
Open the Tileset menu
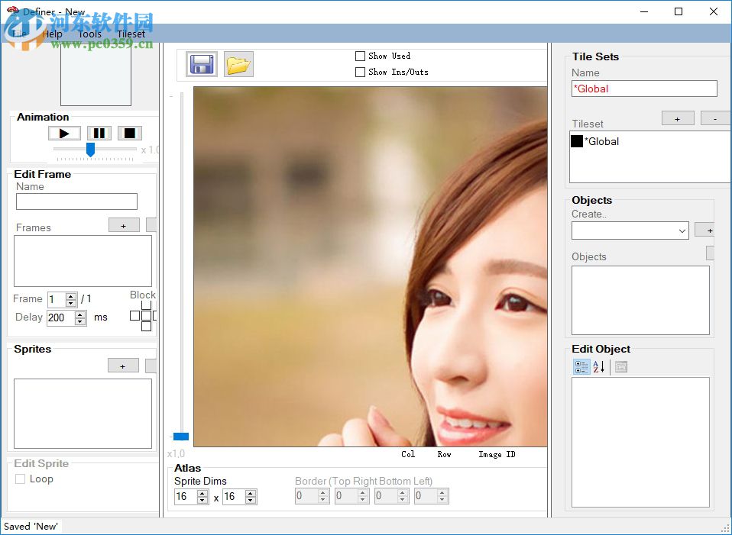pos(131,34)
